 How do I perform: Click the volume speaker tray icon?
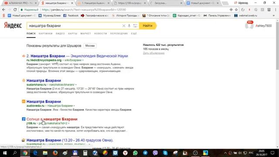[x=240, y=153]
